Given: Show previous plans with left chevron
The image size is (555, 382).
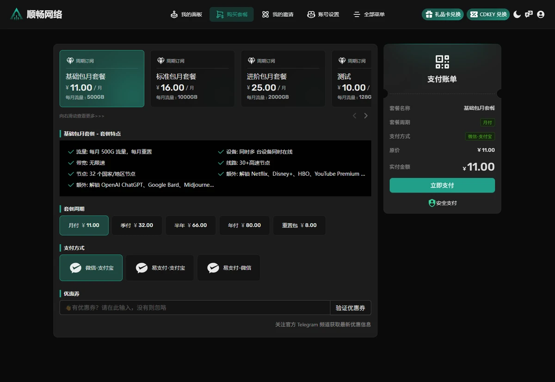Looking at the screenshot, I should pyautogui.click(x=355, y=116).
